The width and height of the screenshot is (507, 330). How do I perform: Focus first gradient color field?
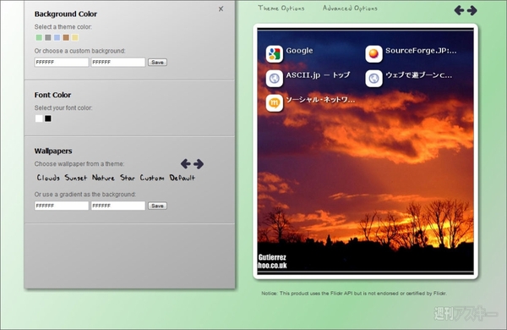62,206
